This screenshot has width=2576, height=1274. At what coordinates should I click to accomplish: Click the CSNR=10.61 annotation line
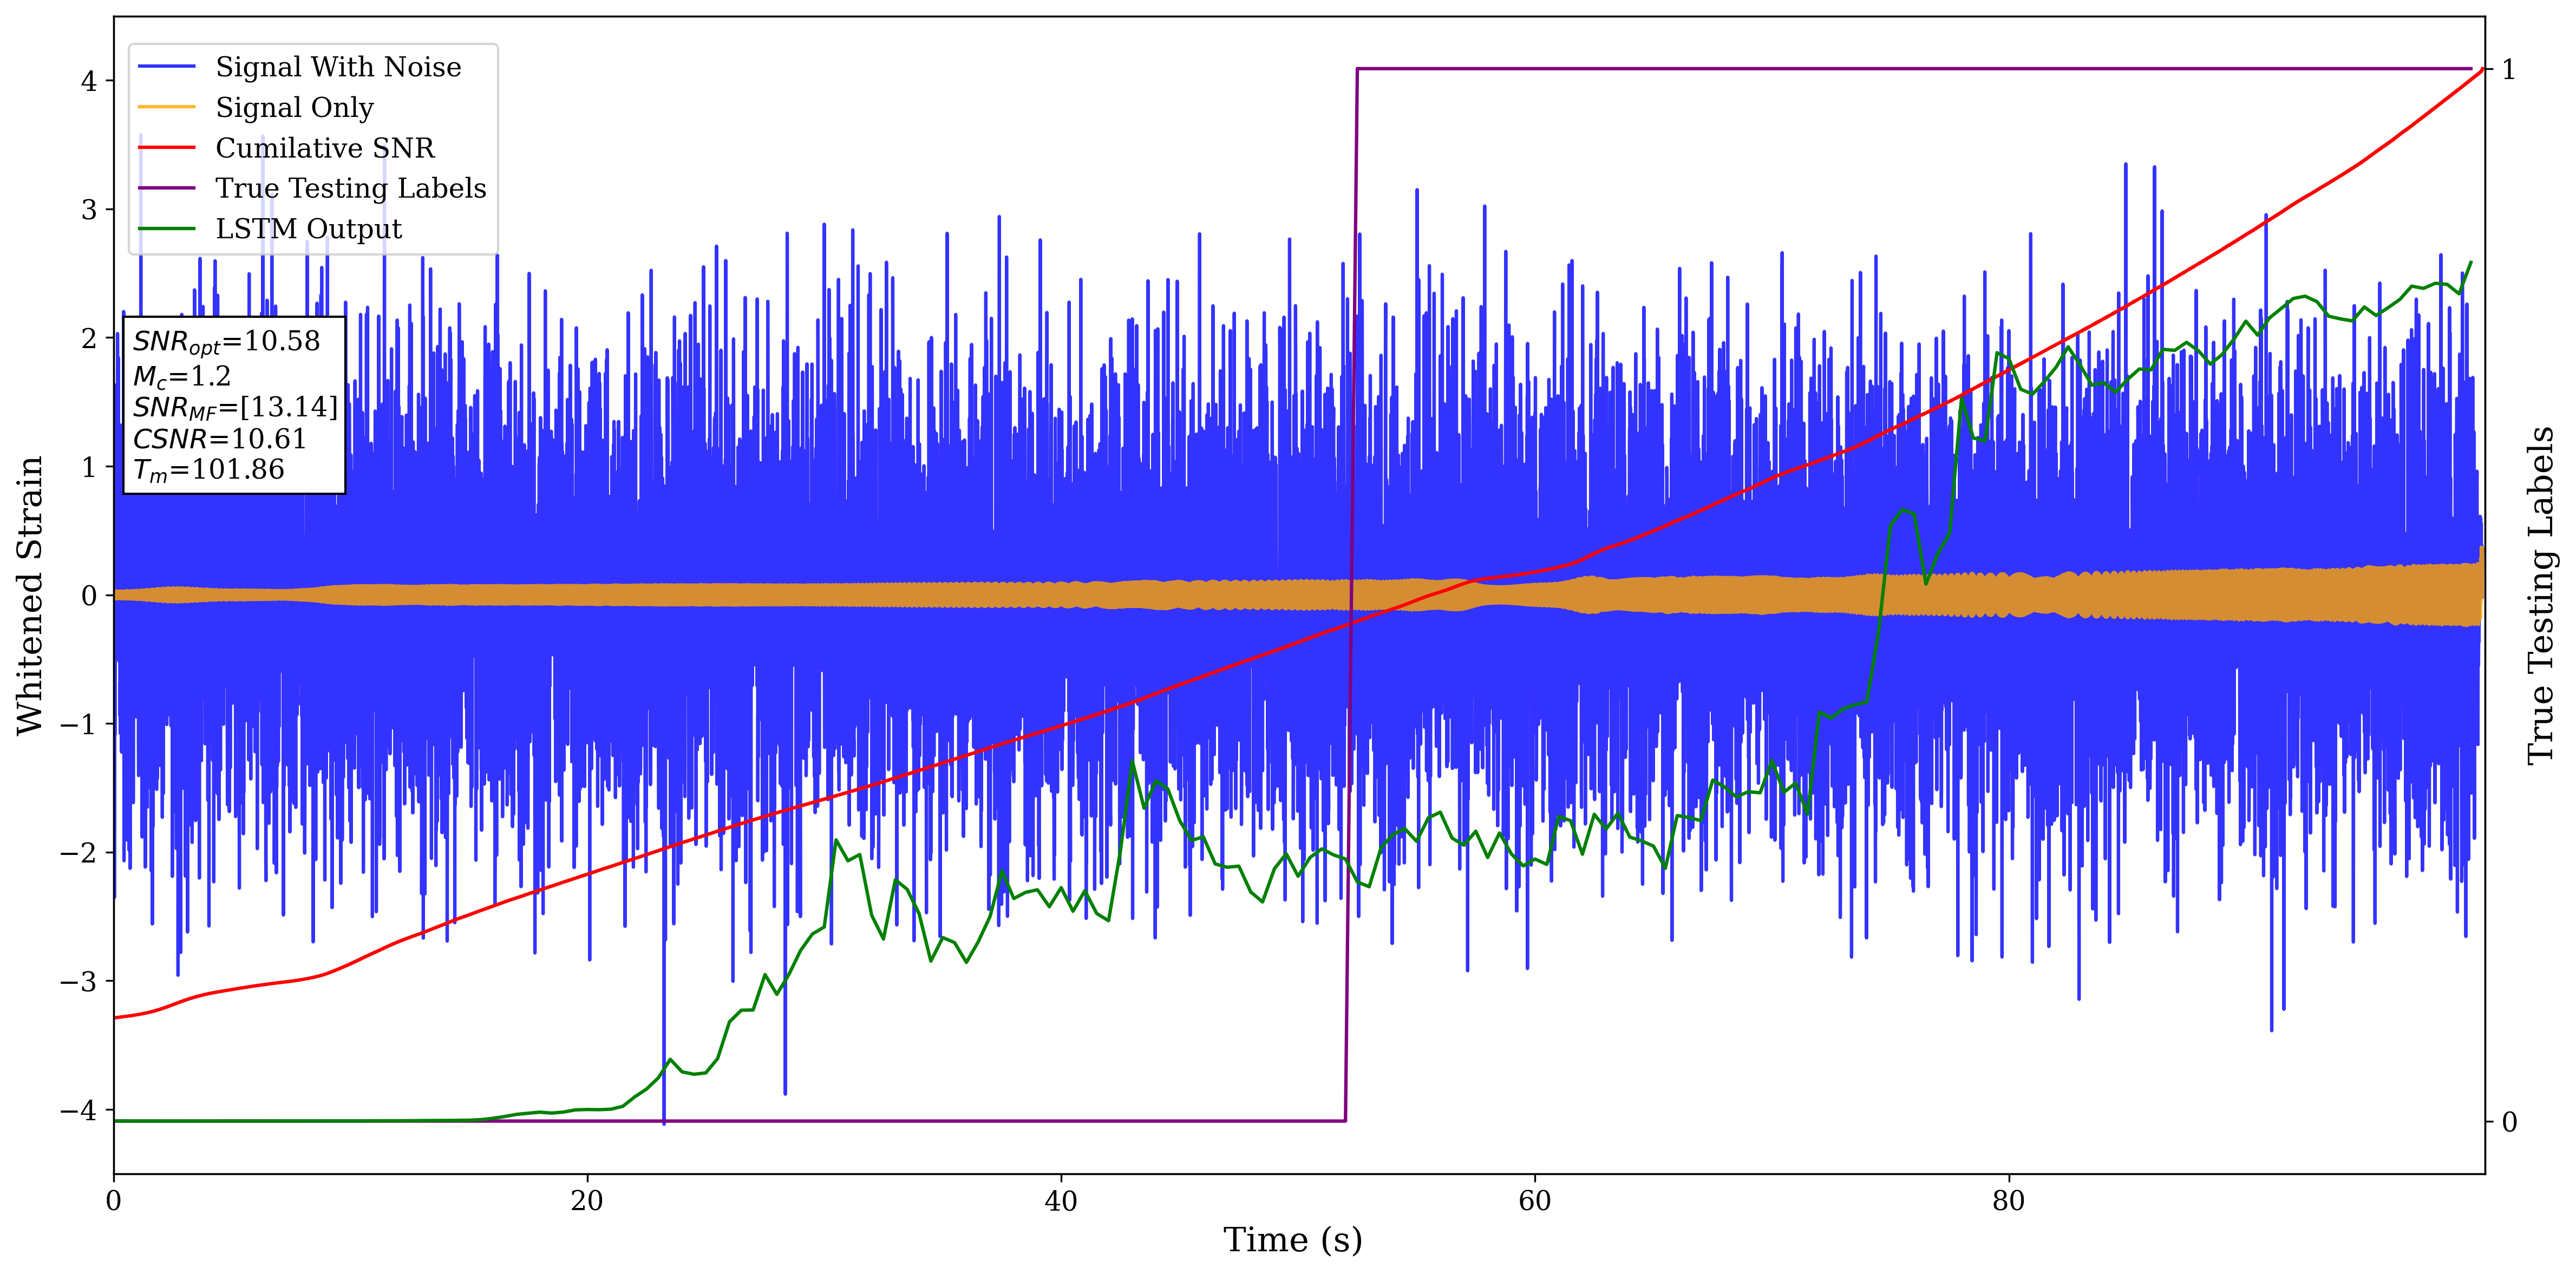point(219,439)
